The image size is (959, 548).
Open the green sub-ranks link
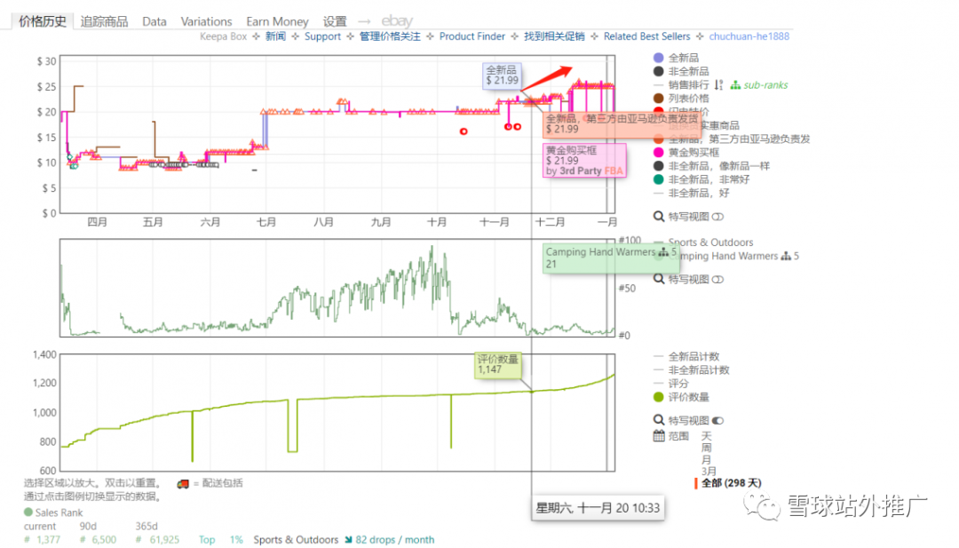[765, 85]
